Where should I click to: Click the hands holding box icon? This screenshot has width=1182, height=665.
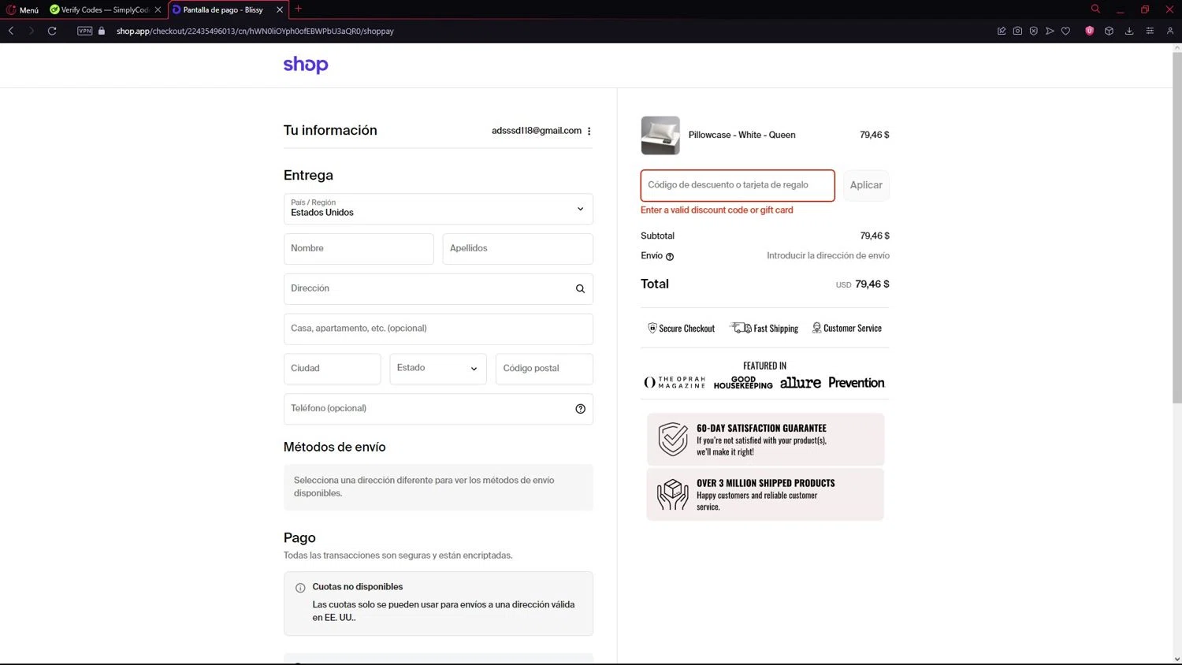[673, 495]
